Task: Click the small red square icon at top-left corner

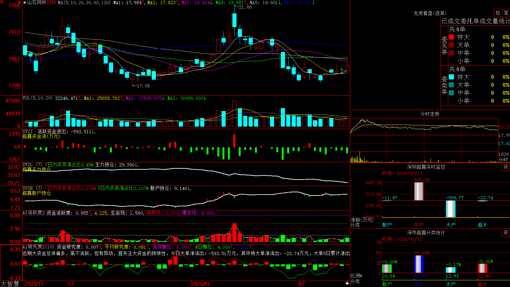Action: coord(1,1)
